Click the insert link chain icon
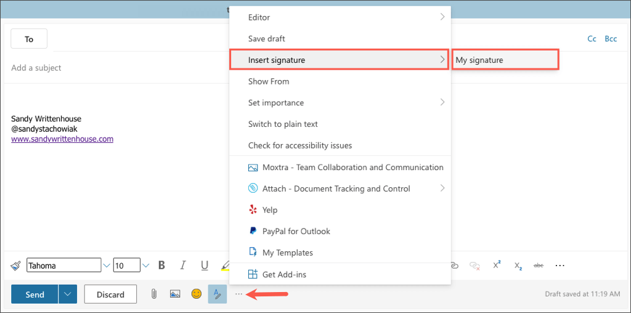 tap(455, 266)
